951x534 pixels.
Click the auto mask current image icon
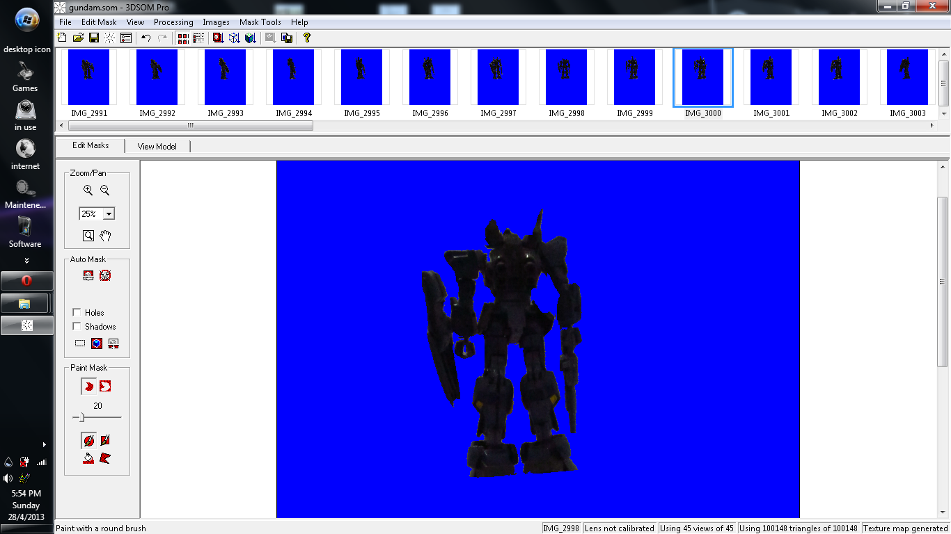88,275
